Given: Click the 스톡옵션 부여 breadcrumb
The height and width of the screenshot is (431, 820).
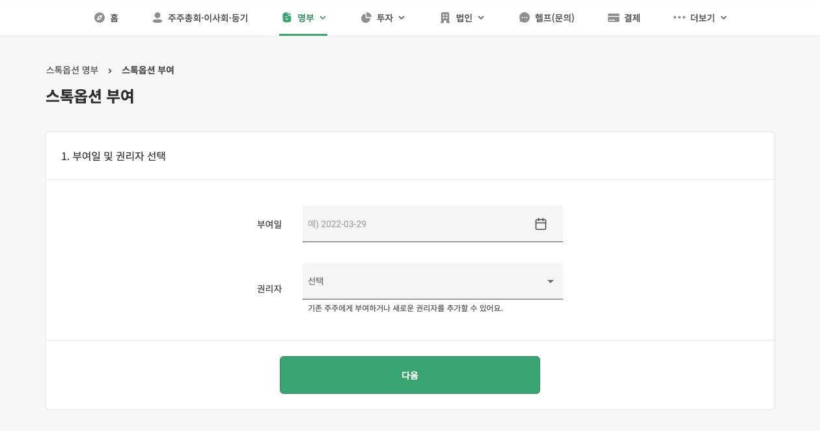Looking at the screenshot, I should click(x=148, y=70).
